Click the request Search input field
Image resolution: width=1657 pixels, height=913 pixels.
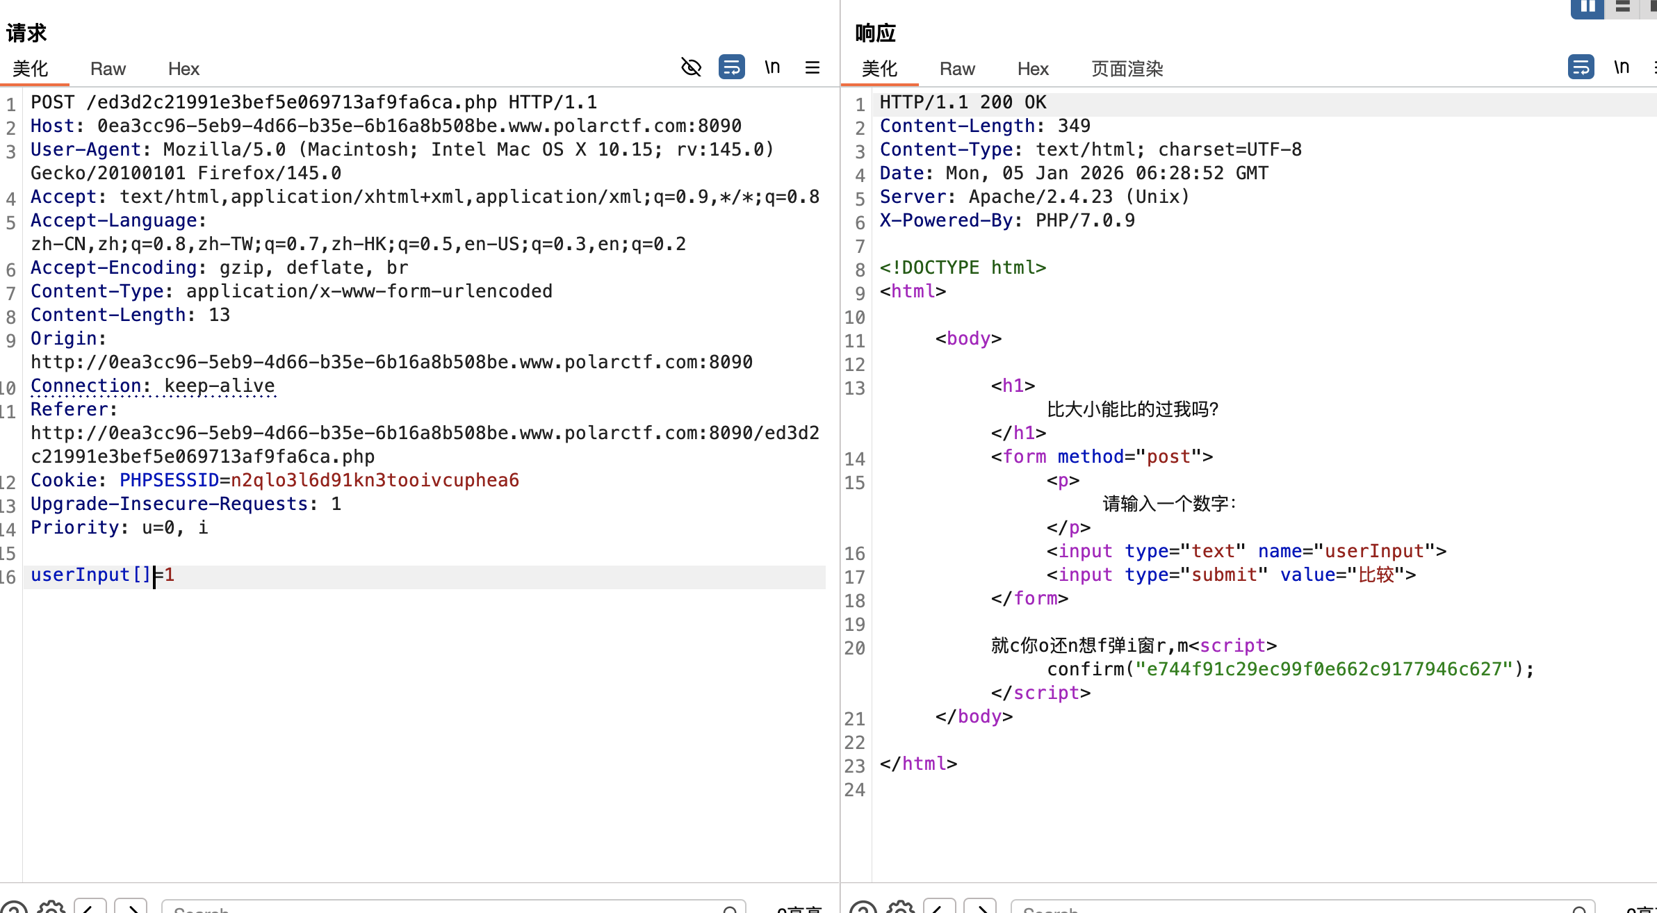(x=445, y=909)
